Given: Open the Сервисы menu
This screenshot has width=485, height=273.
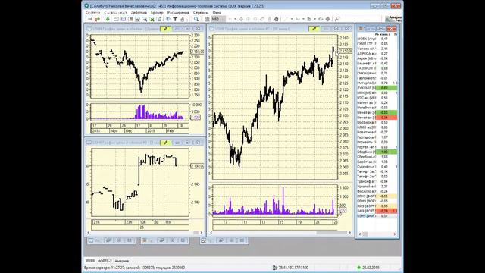Looking at the screenshot, I should point(201,12).
